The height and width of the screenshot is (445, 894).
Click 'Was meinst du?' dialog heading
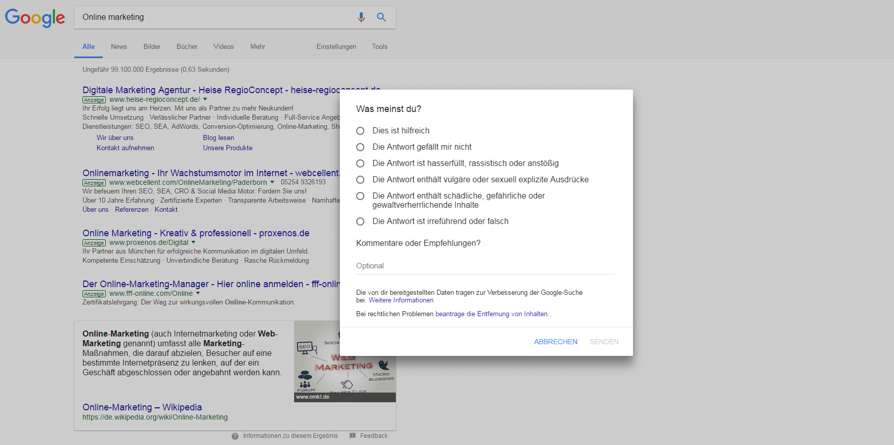(x=389, y=109)
